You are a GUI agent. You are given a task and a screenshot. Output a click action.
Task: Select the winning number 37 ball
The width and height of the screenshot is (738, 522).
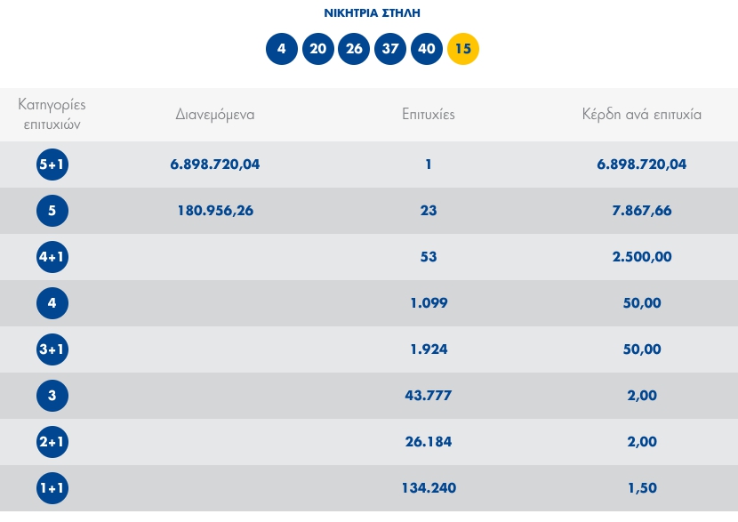point(390,49)
